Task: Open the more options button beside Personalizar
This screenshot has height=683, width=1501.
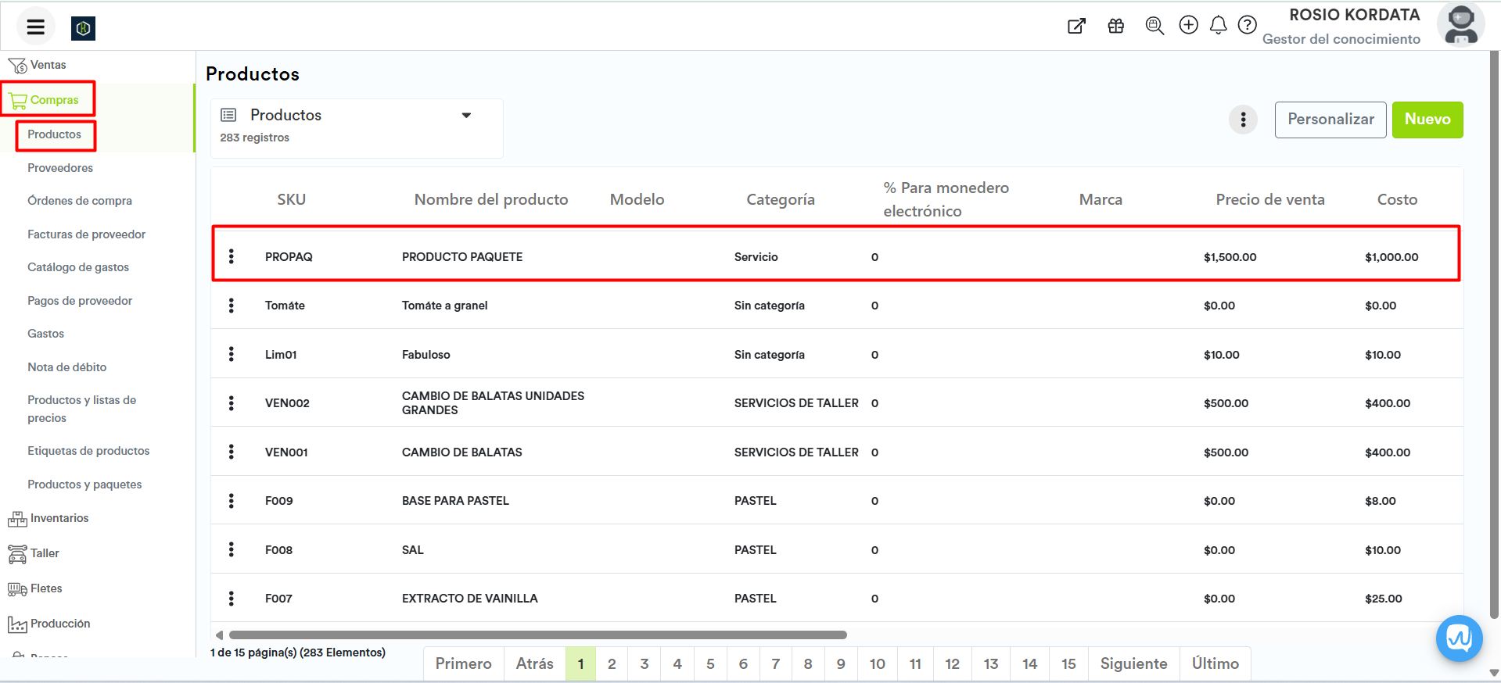Action: (1243, 120)
